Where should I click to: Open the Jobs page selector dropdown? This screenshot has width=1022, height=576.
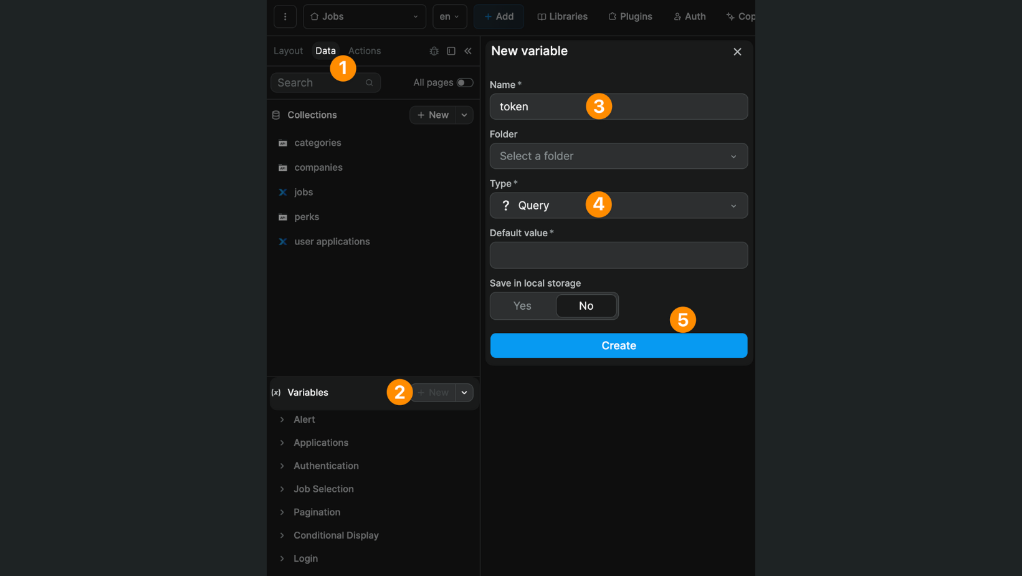[365, 16]
